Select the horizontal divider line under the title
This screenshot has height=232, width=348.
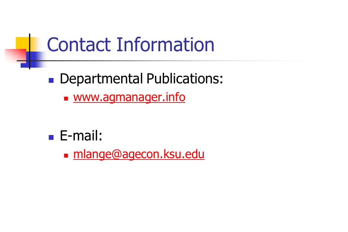(169, 61)
